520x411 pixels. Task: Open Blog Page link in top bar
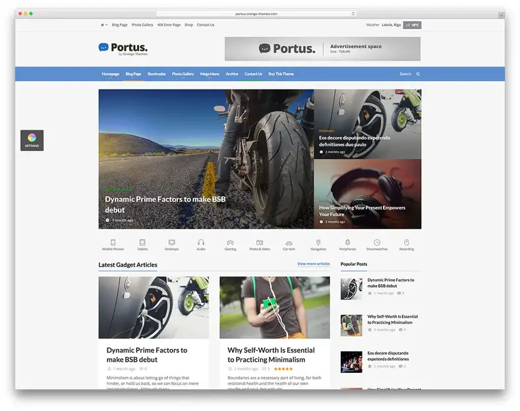tap(120, 25)
